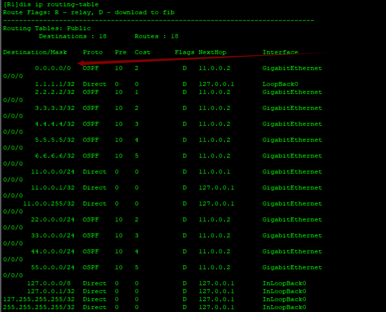Viewport: 386px width, 312px height.
Task: Click the cost value 4 in the 44.0.0.0/24 row
Action: [137, 251]
